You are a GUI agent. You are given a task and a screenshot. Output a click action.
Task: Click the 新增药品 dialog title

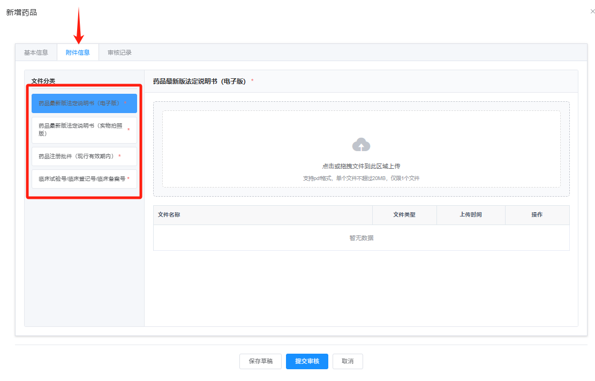21,12
